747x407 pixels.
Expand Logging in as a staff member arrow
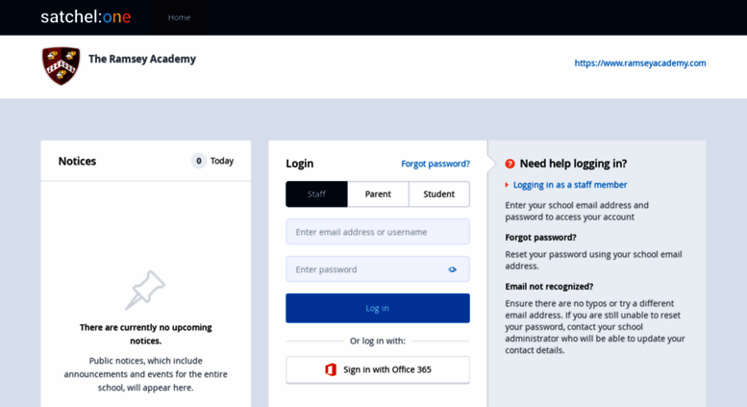(507, 185)
